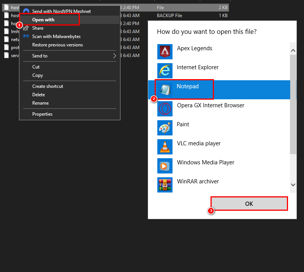Viewport: 304px width, 272px height.
Task: Click the 2 KB size cell
Action: click(223, 7)
